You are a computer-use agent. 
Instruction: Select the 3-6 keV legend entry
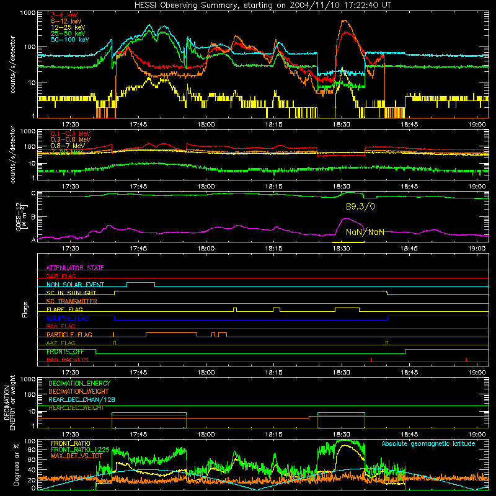point(64,15)
